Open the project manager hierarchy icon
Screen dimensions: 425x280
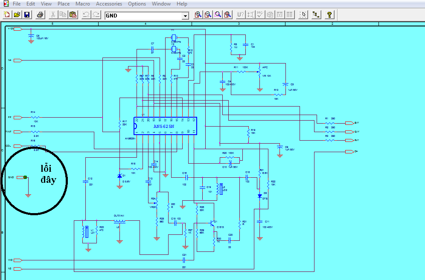(x=316, y=15)
